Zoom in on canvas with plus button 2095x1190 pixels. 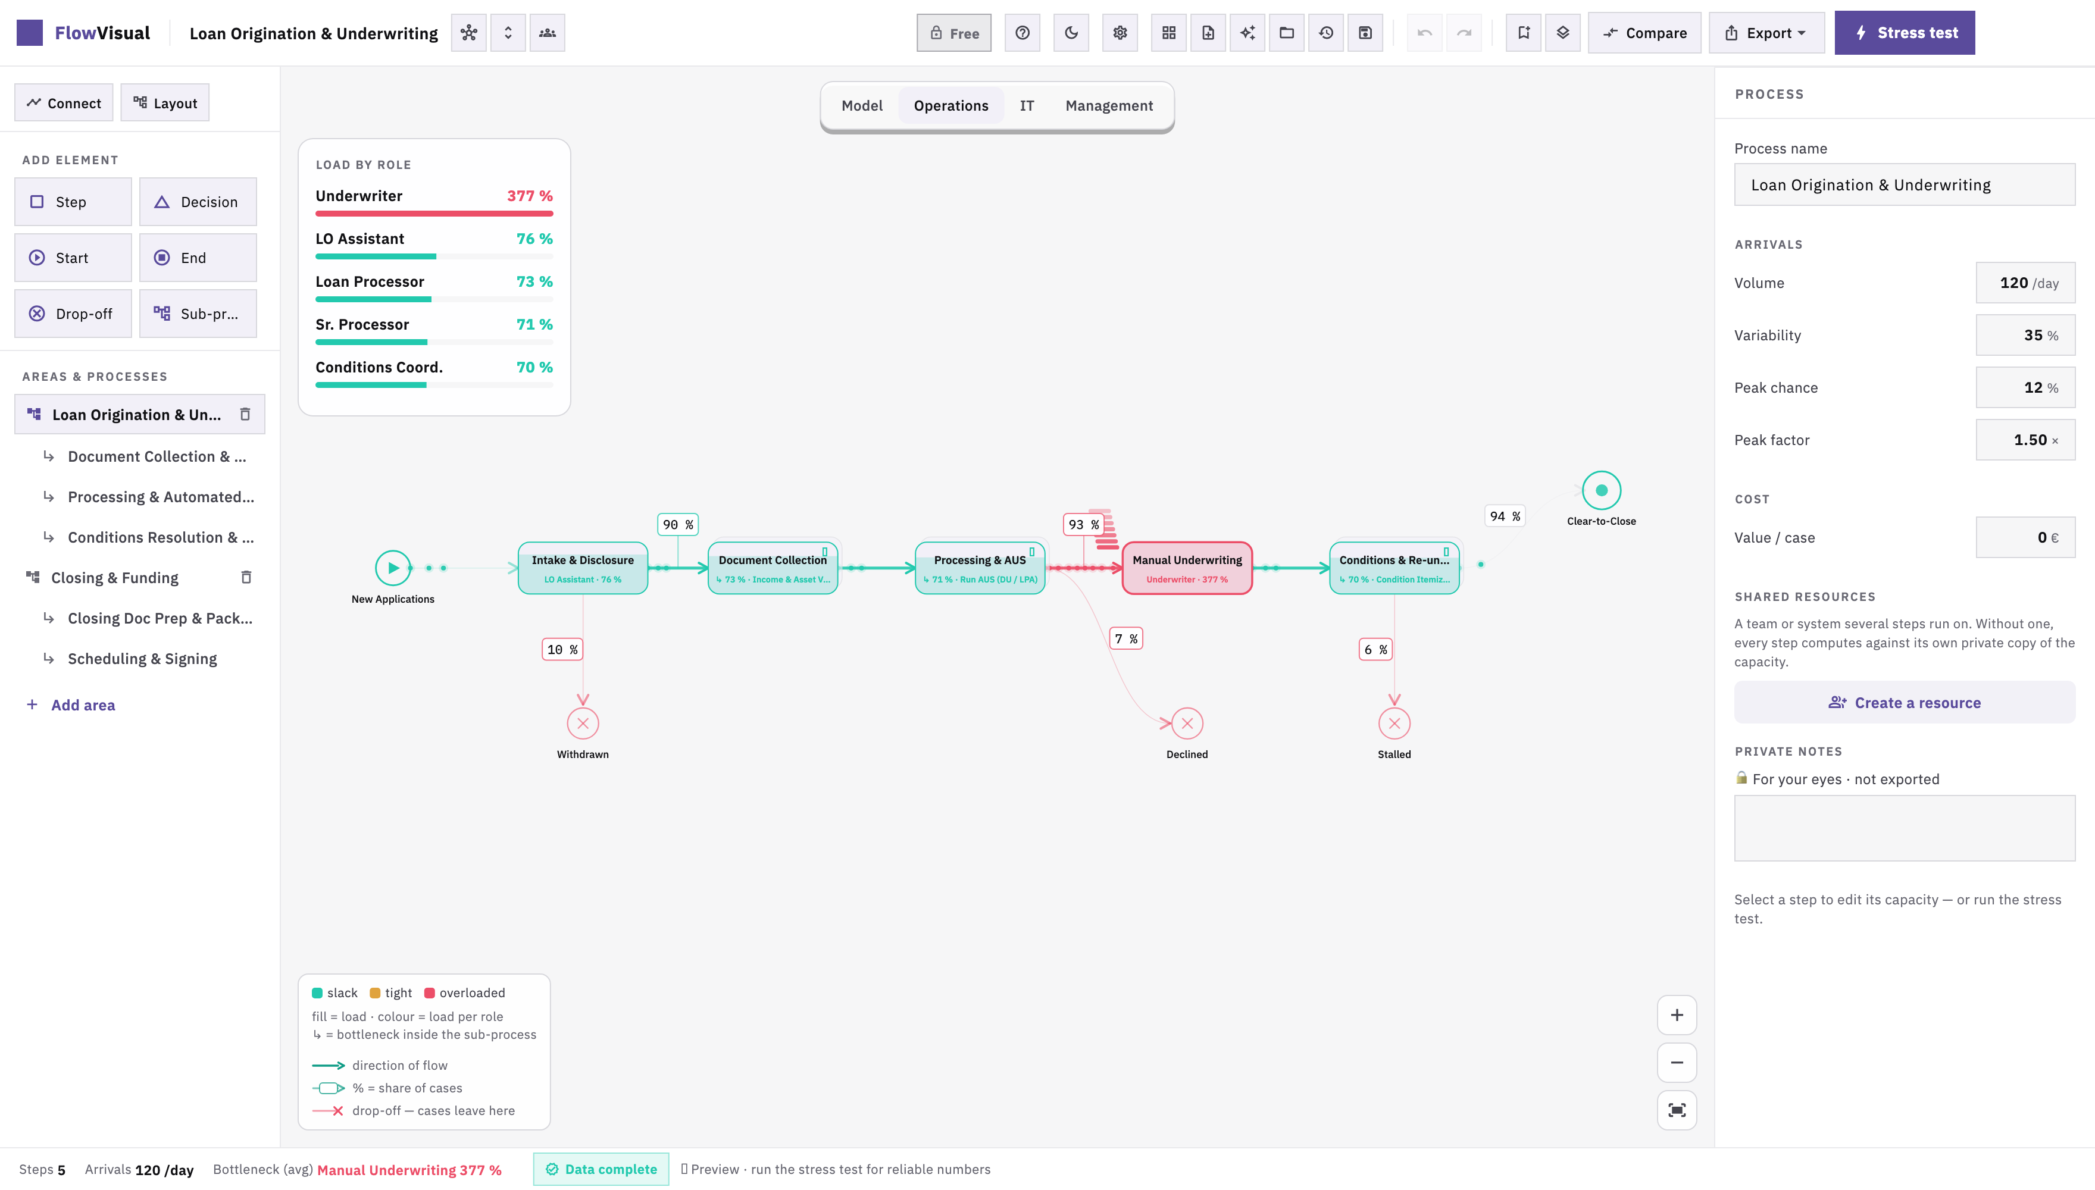coord(1677,1015)
